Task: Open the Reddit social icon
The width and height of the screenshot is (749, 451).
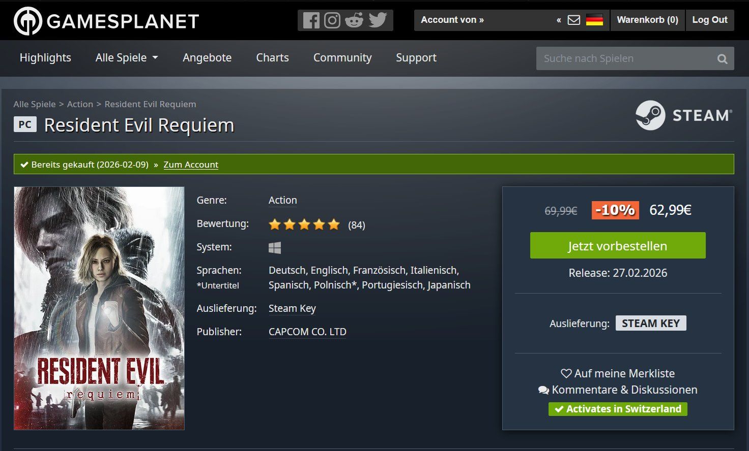Action: [354, 20]
